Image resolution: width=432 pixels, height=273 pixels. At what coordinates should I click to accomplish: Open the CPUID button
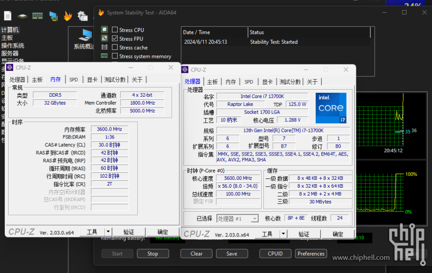(275, 254)
